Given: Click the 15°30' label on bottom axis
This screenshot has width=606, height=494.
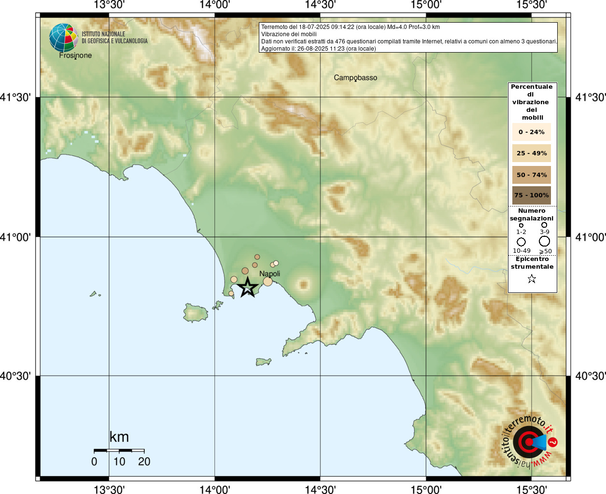Looking at the screenshot, I should 532,489.
